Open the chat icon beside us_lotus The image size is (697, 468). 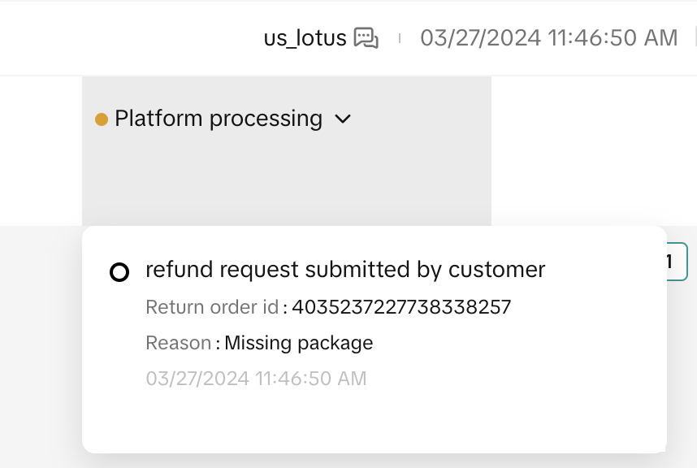366,37
